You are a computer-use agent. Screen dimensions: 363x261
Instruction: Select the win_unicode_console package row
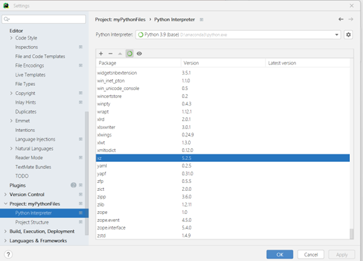pyautogui.click(x=223, y=89)
